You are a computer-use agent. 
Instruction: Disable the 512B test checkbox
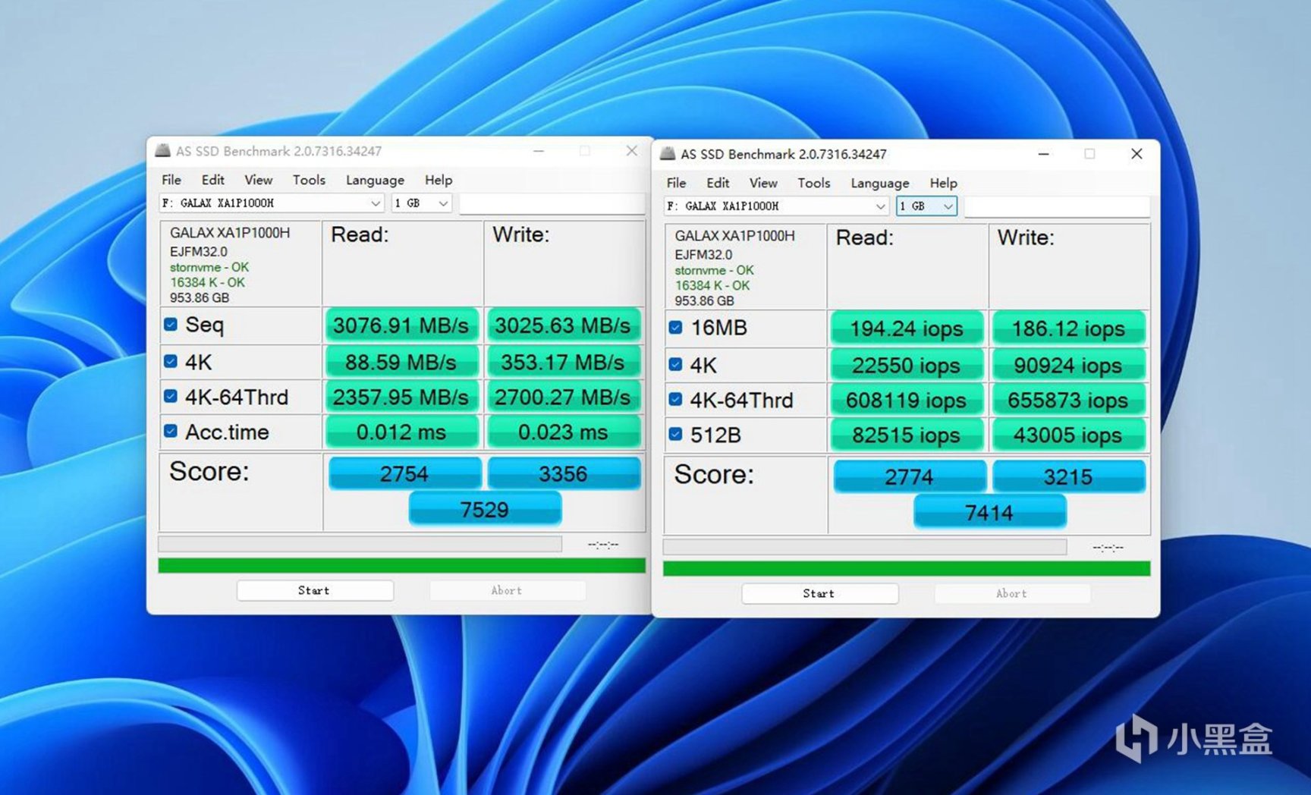(x=675, y=434)
